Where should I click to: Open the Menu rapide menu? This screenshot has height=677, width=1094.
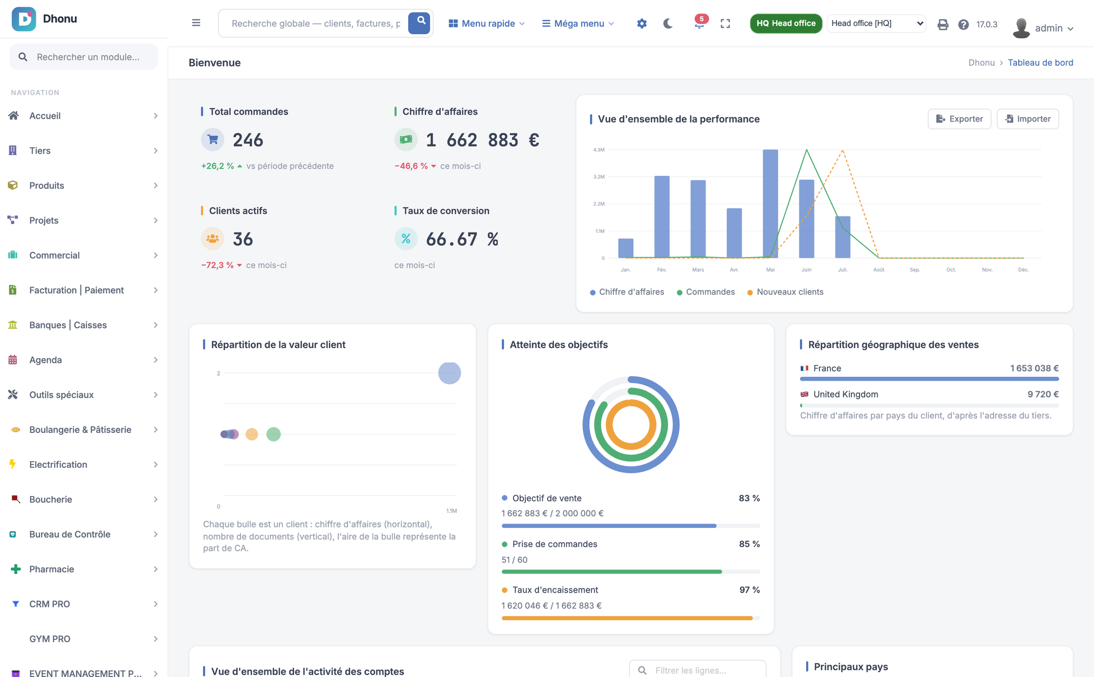point(487,24)
